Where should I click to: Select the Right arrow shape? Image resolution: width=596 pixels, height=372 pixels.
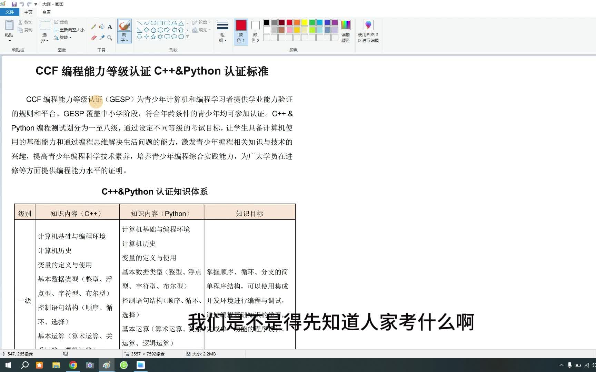tap(167, 30)
